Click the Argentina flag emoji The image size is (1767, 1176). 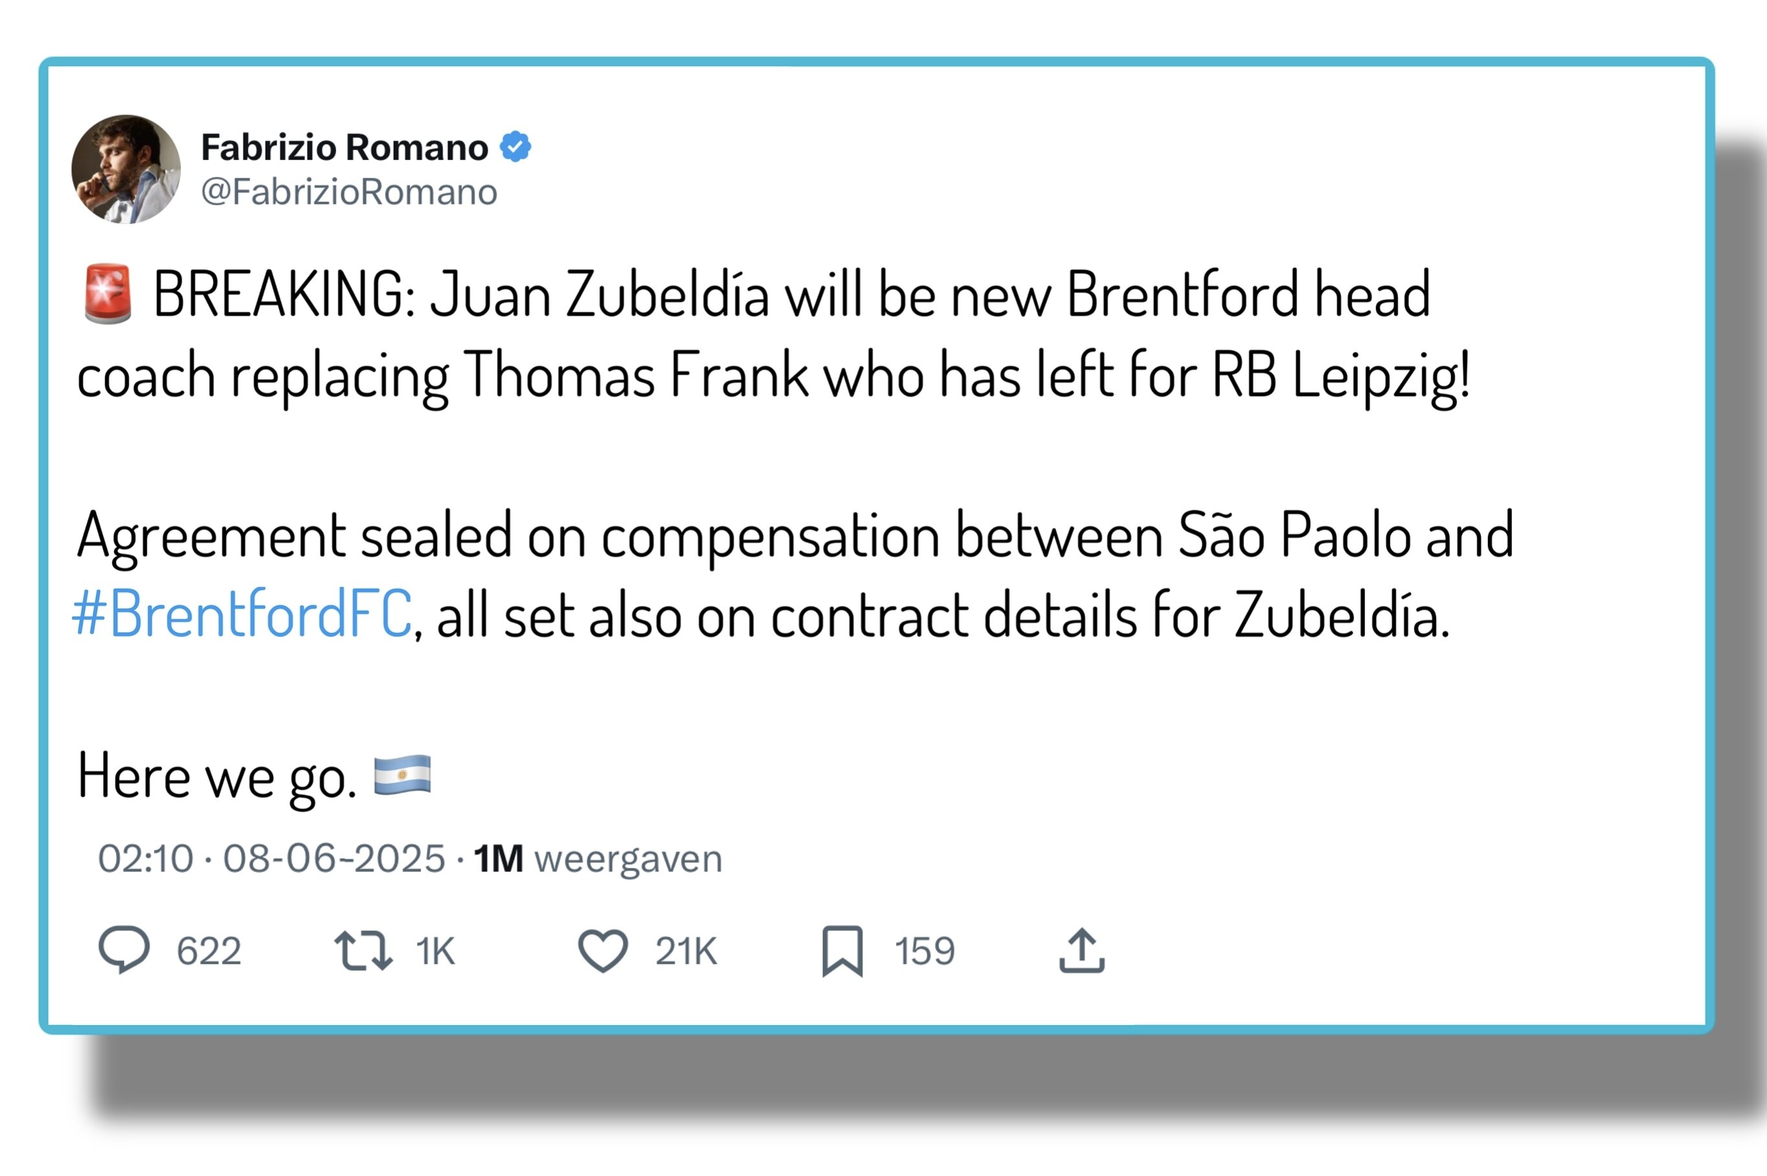click(402, 774)
